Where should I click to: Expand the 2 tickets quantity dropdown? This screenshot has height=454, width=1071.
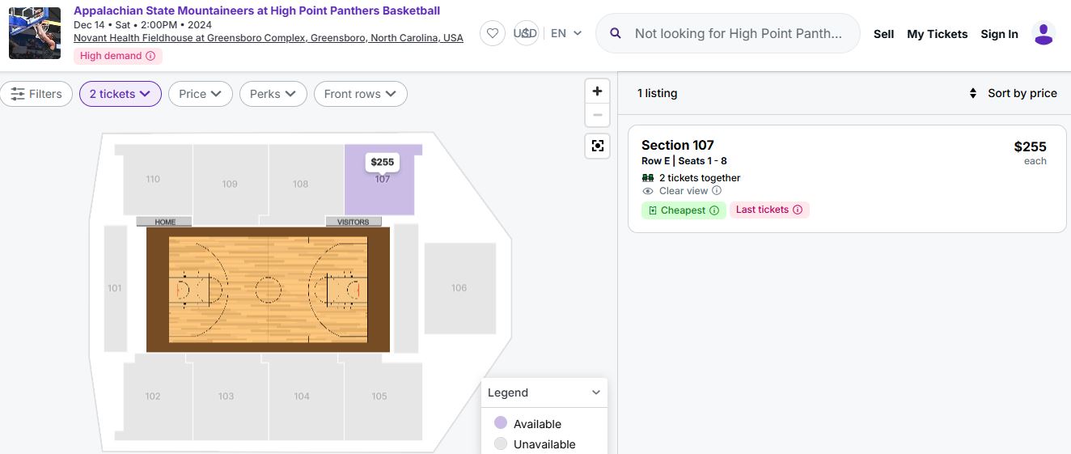pos(120,94)
